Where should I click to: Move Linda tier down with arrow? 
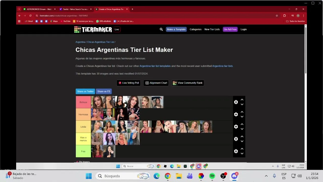[242, 129]
